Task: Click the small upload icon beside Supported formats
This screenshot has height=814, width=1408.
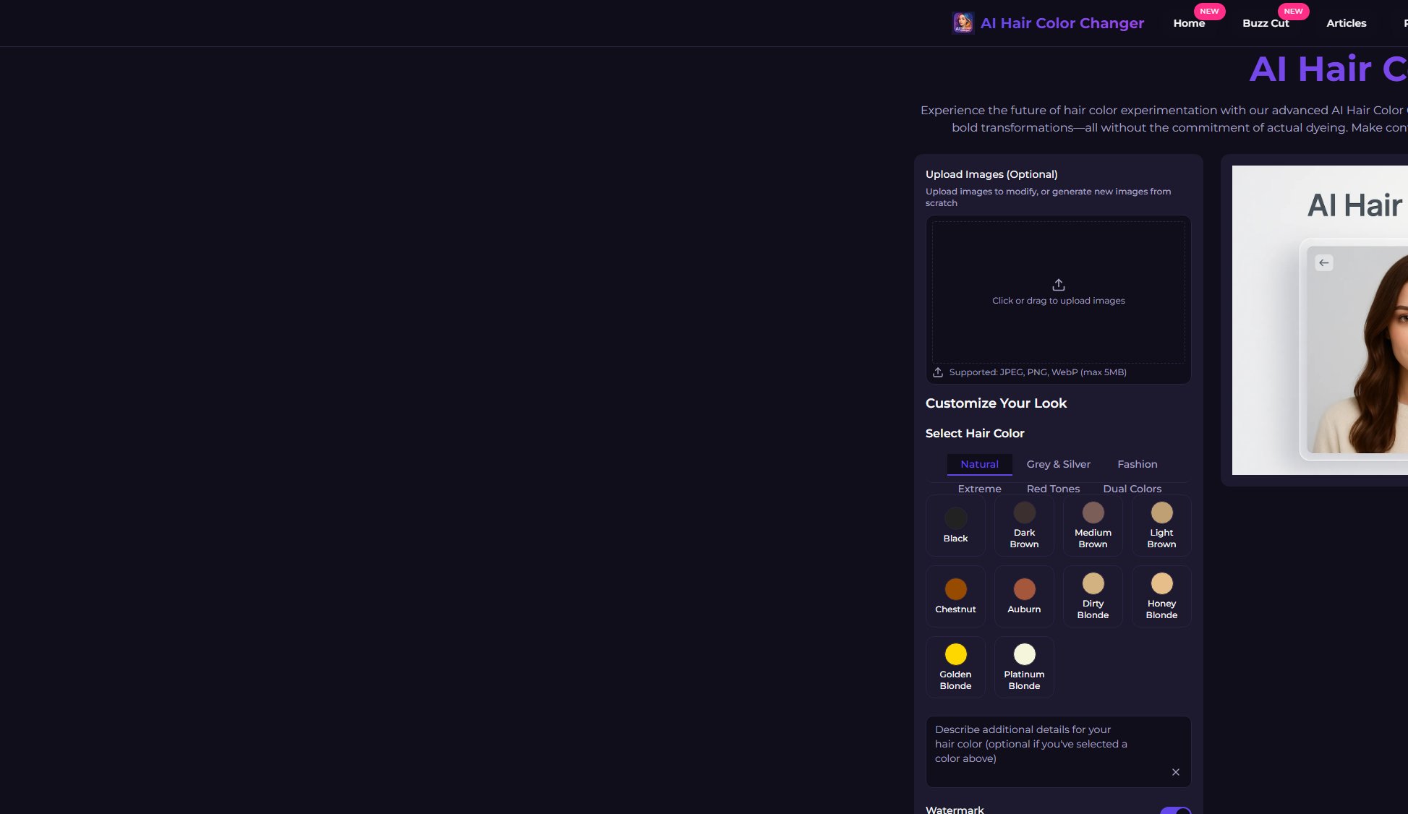Action: [x=938, y=372]
